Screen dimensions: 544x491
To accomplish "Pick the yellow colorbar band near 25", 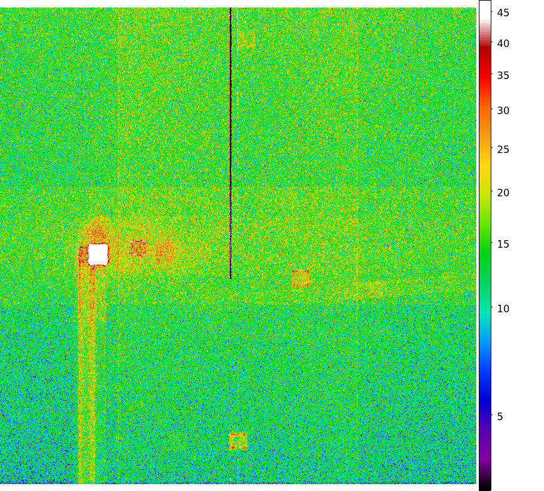I will pos(484,150).
